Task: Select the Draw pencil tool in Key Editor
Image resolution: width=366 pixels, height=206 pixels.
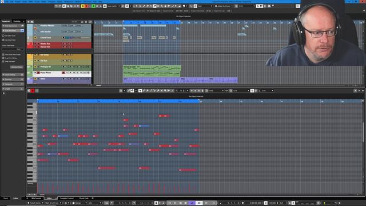Action: click(144, 90)
